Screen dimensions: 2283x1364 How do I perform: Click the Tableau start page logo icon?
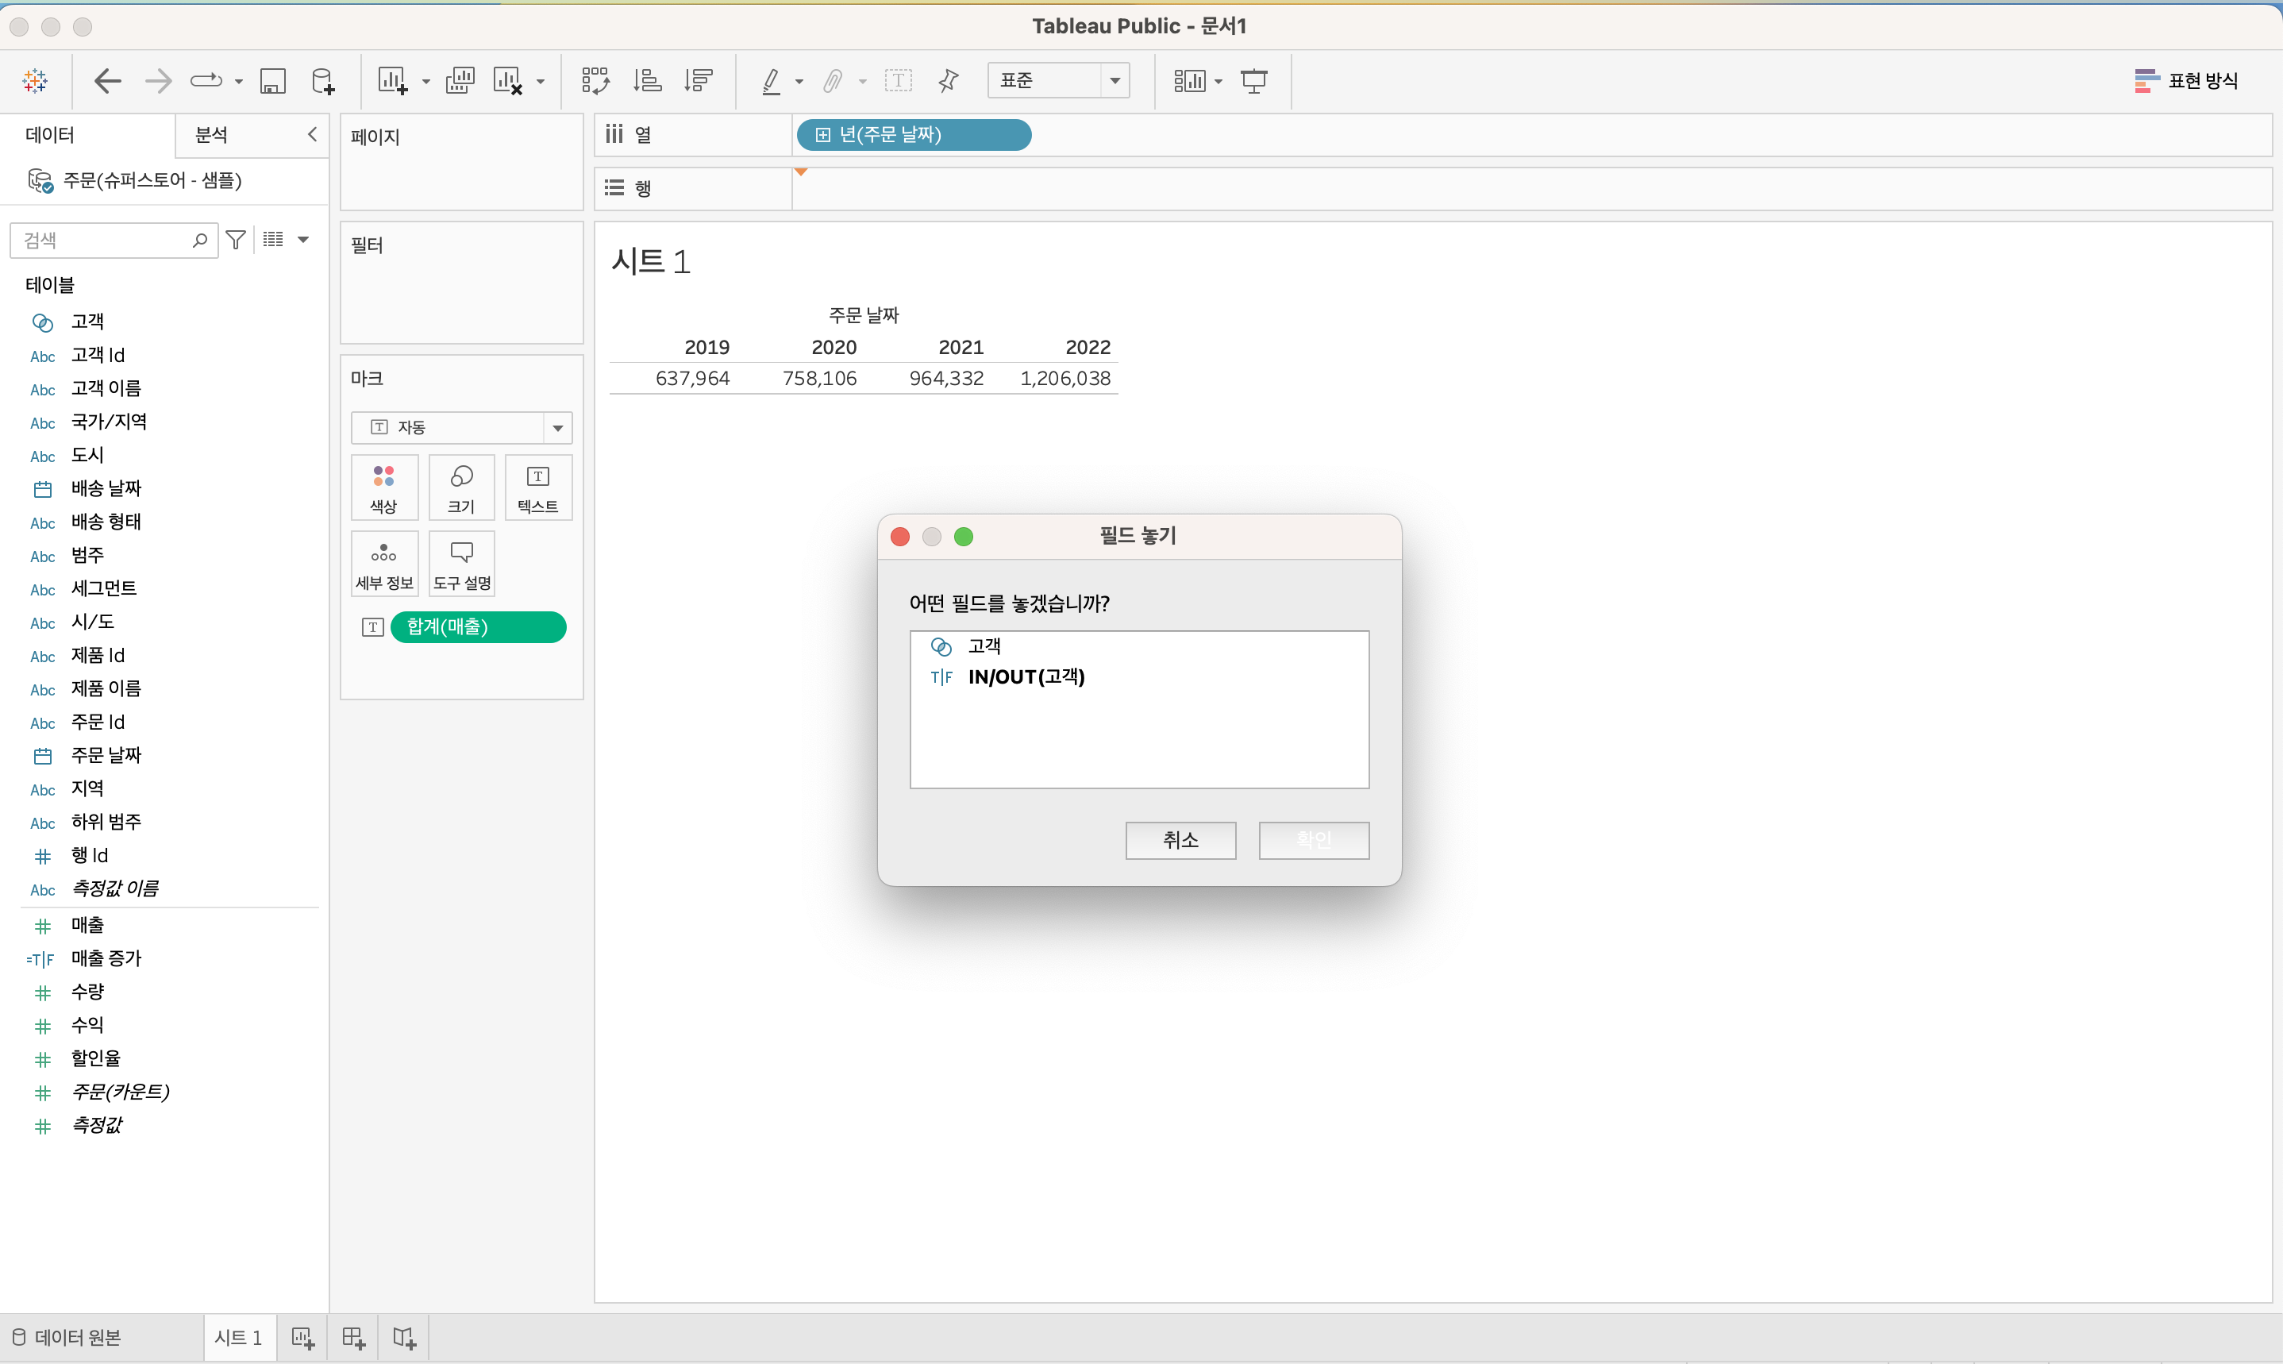(35, 81)
